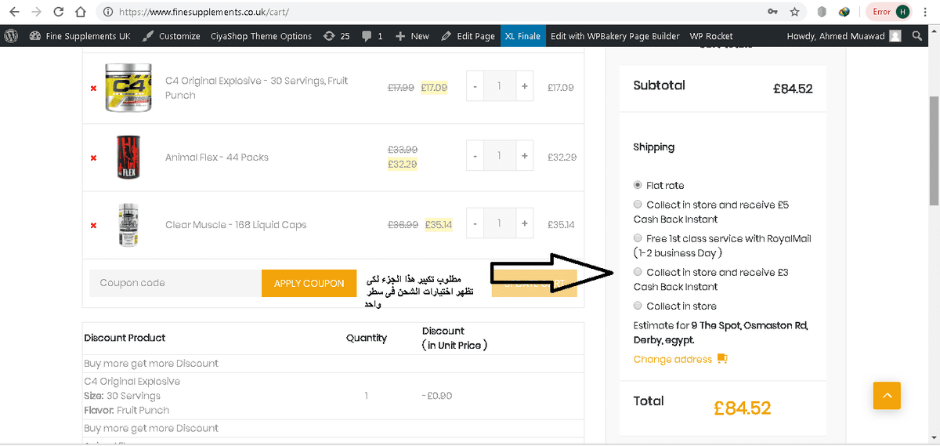The width and height of the screenshot is (940, 446).
Task: Open the C4 Original Explosive product thumbnail
Action: pyautogui.click(x=128, y=87)
